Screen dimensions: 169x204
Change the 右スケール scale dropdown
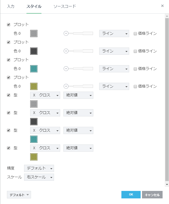39,177
